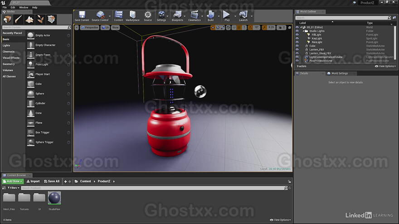Open Cinematics toolbar icon
This screenshot has width=399, height=224.
click(x=195, y=16)
